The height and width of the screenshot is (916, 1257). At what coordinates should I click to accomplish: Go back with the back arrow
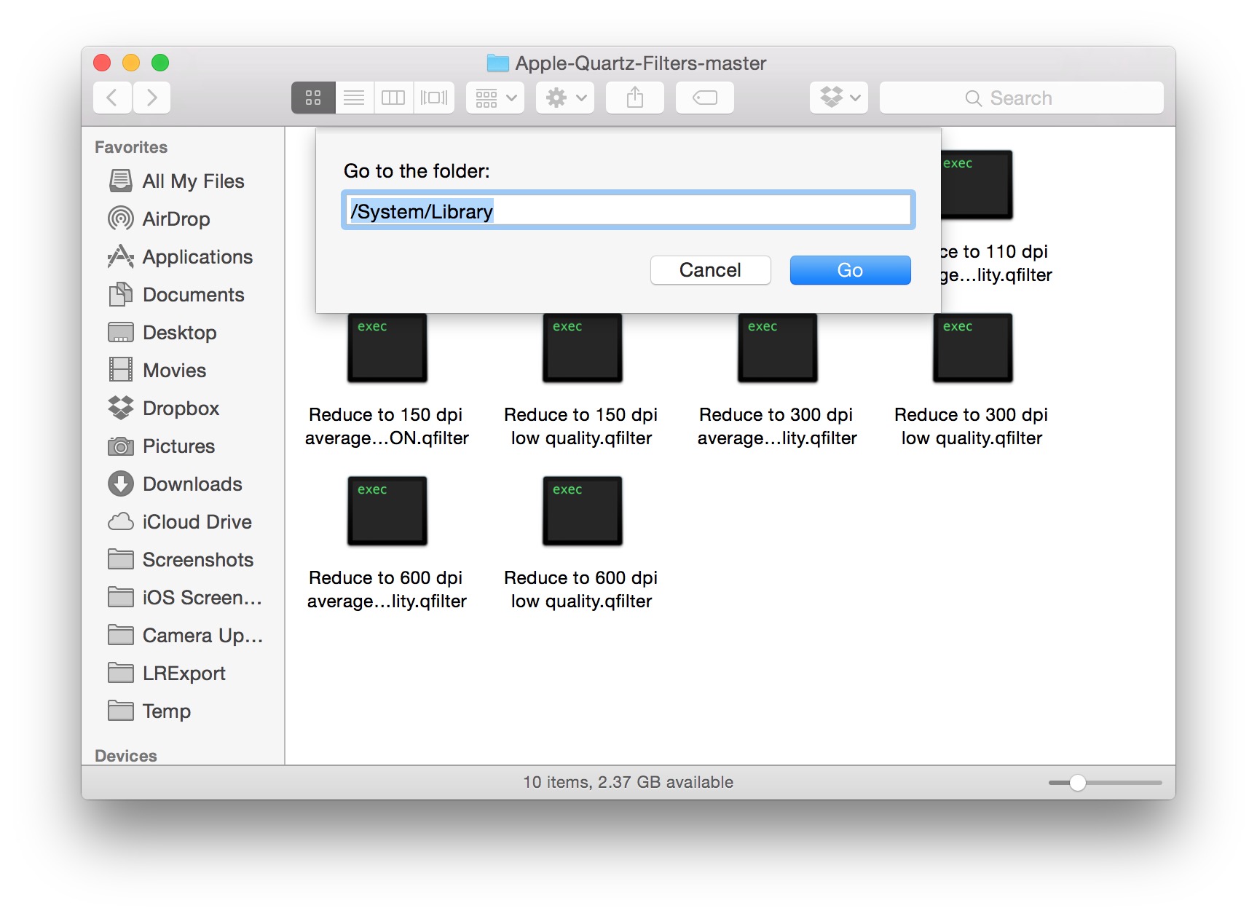pos(112,98)
